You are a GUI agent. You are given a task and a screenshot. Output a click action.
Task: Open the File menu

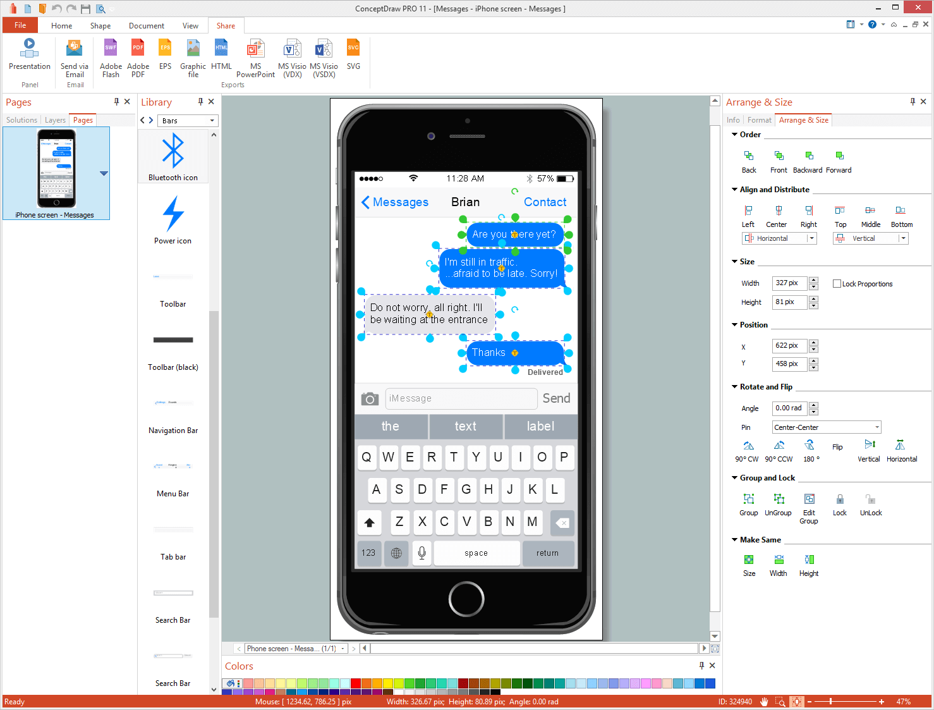[20, 25]
